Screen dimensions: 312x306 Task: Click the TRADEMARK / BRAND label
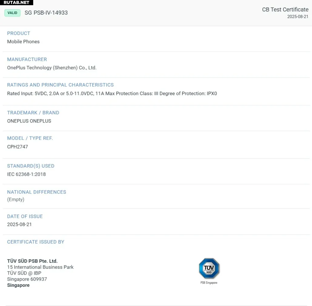[x=33, y=113]
